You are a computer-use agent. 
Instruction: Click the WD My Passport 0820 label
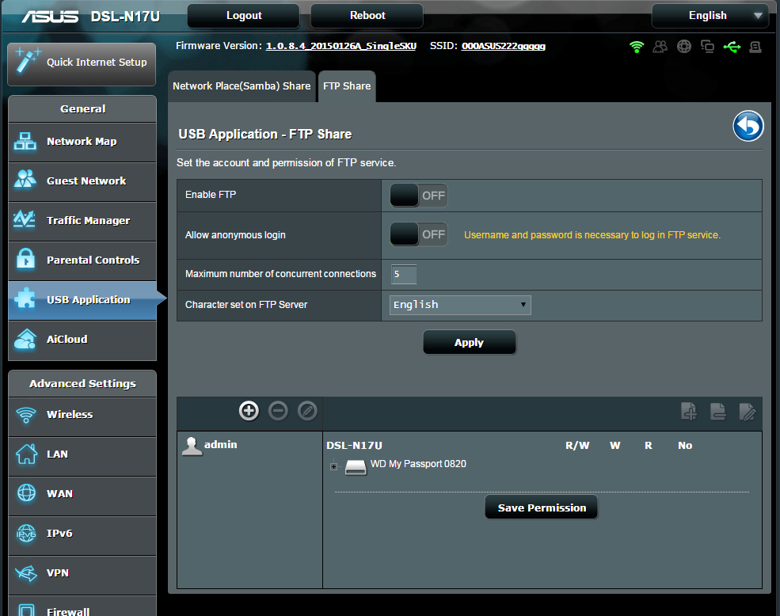[418, 464]
